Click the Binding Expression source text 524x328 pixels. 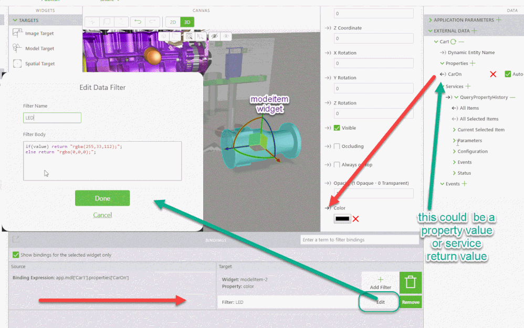(70, 278)
